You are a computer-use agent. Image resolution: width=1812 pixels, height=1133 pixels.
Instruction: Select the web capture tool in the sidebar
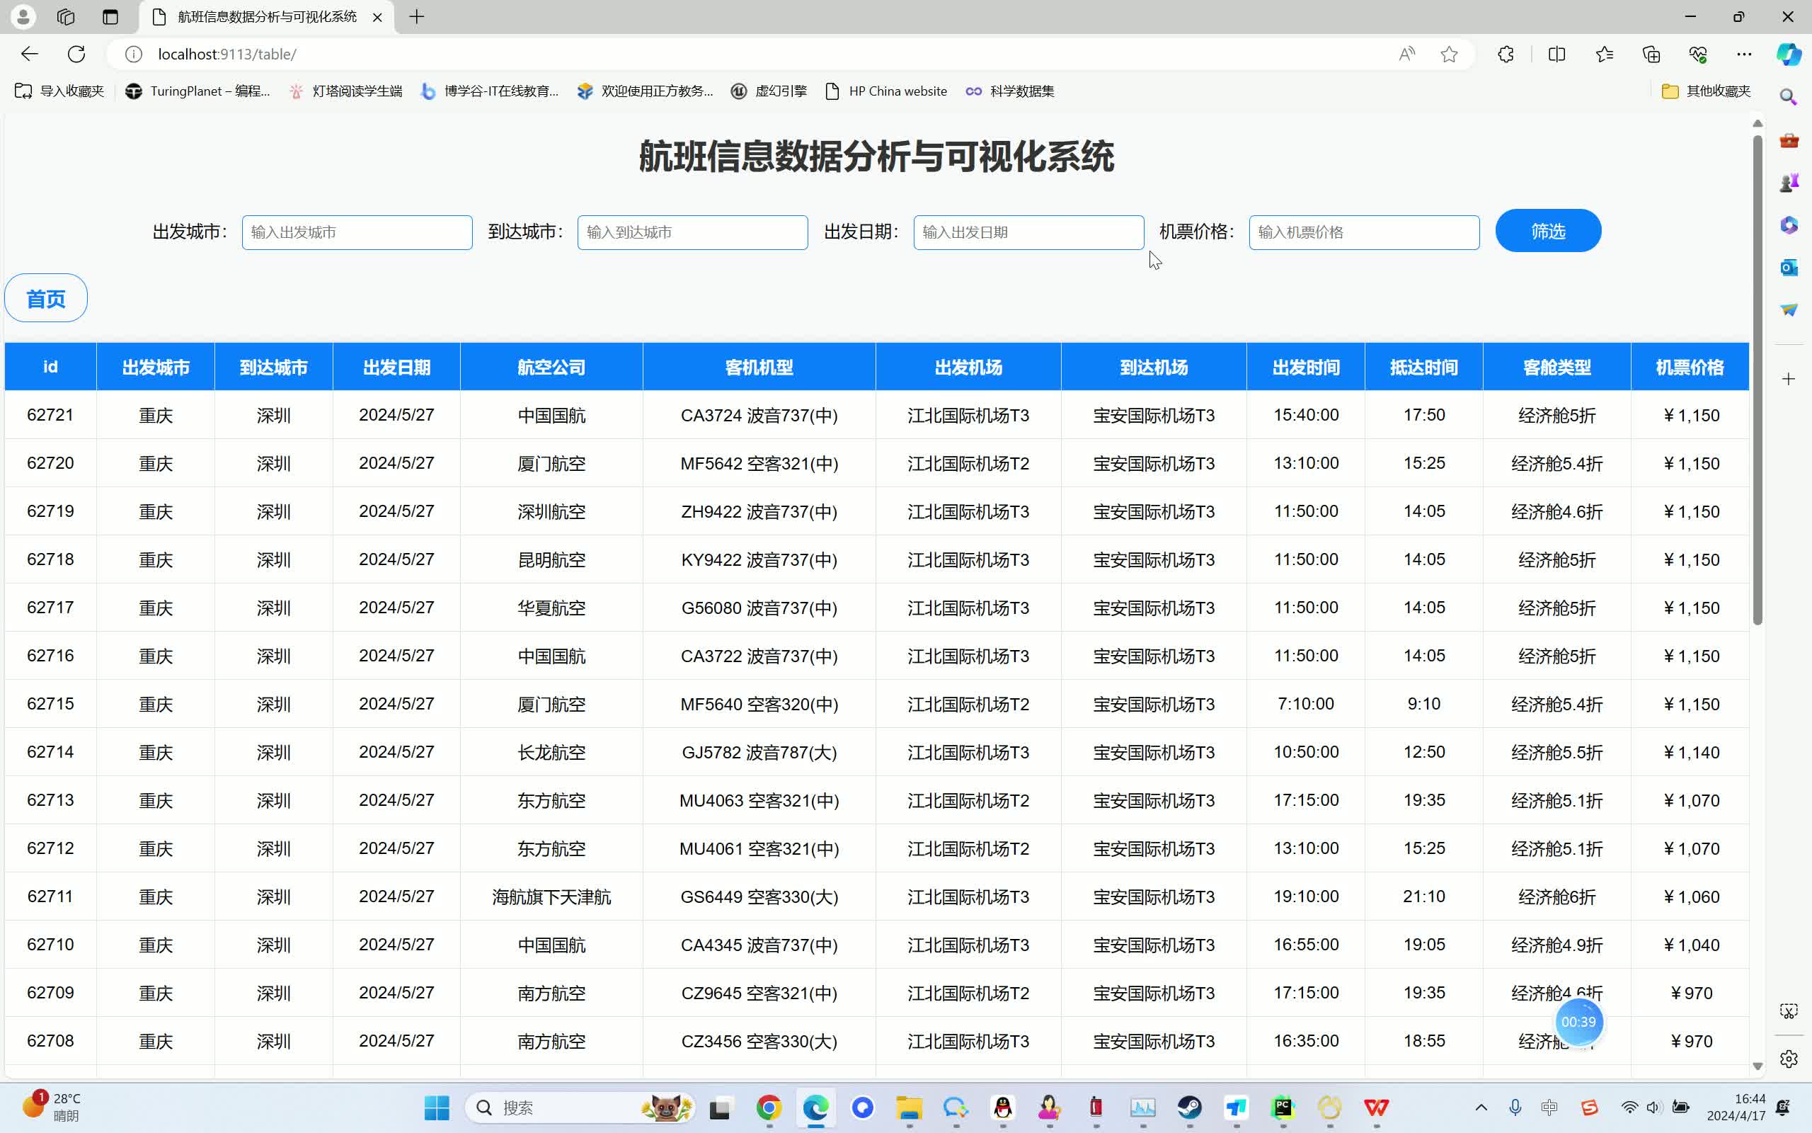[x=1789, y=1011]
